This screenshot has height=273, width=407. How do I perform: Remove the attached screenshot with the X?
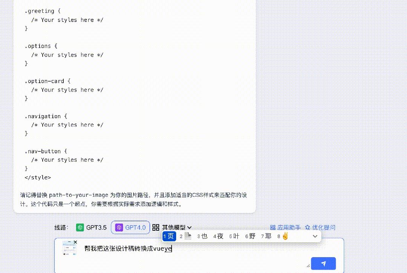click(x=75, y=242)
